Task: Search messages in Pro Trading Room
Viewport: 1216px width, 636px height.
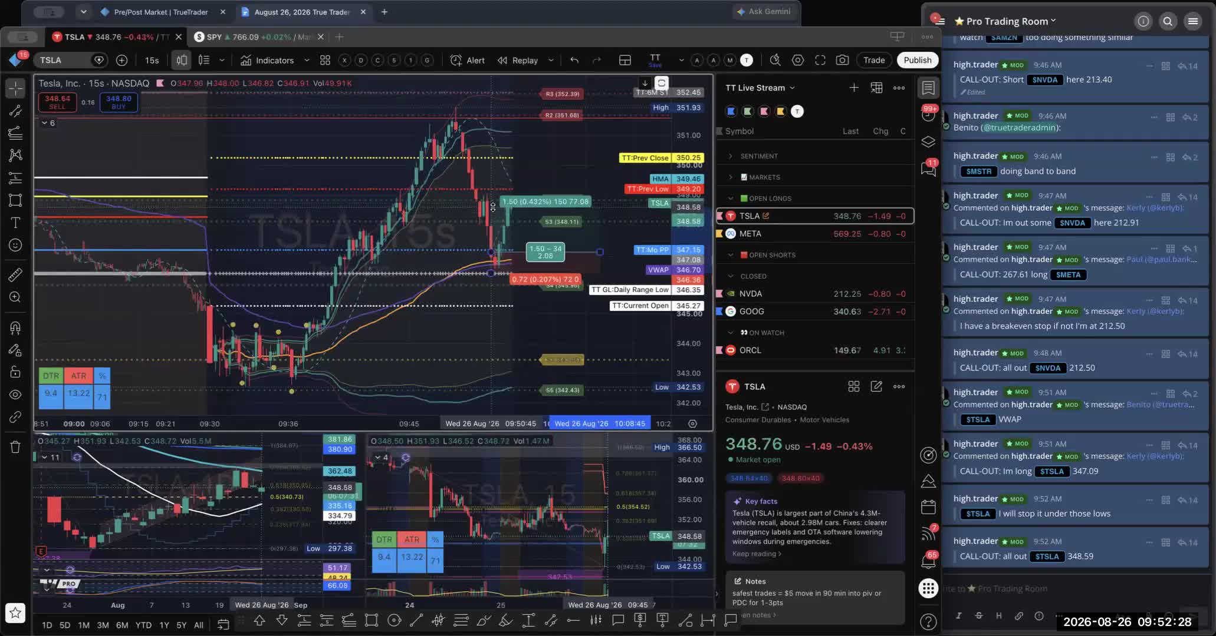Action: pyautogui.click(x=1168, y=21)
